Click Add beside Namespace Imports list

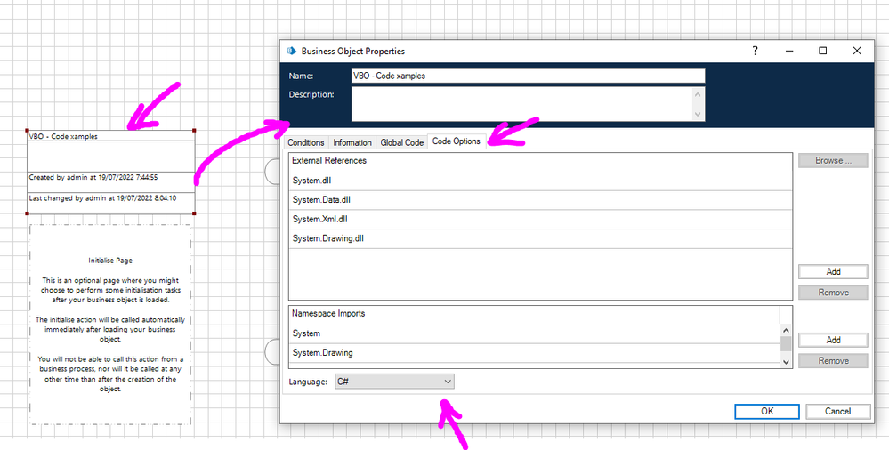pos(833,340)
